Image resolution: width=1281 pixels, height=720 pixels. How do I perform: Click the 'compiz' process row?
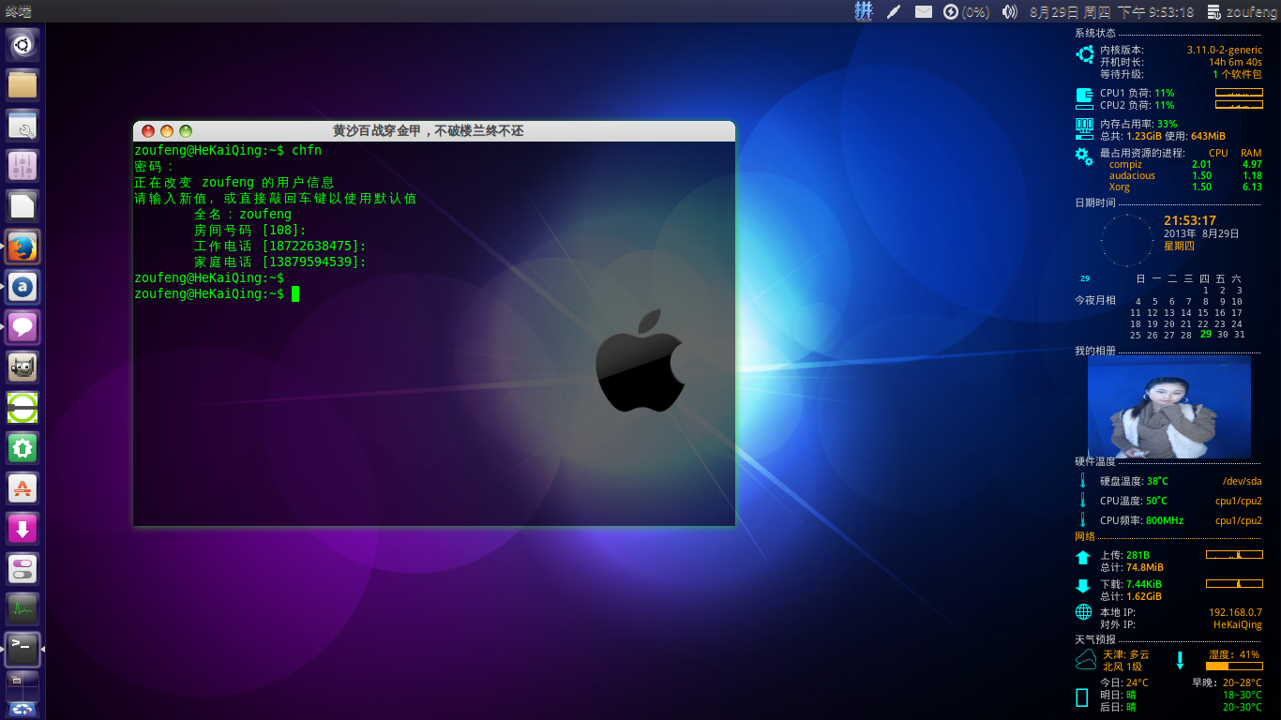tap(1185, 165)
